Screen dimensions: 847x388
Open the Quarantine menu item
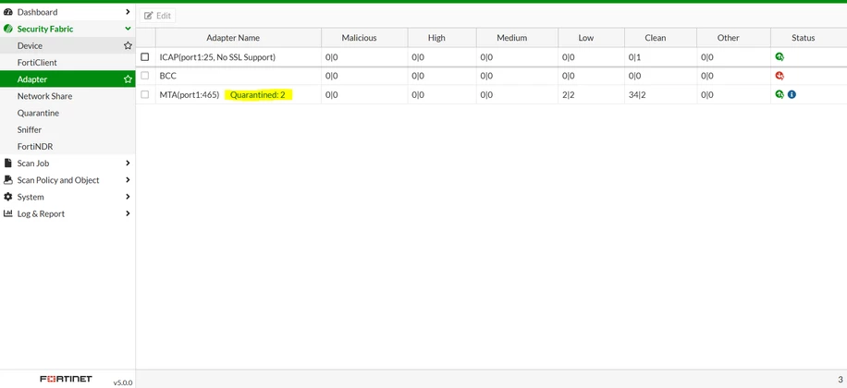click(x=68, y=114)
